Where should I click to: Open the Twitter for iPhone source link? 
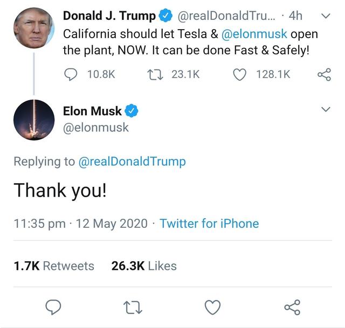209,223
